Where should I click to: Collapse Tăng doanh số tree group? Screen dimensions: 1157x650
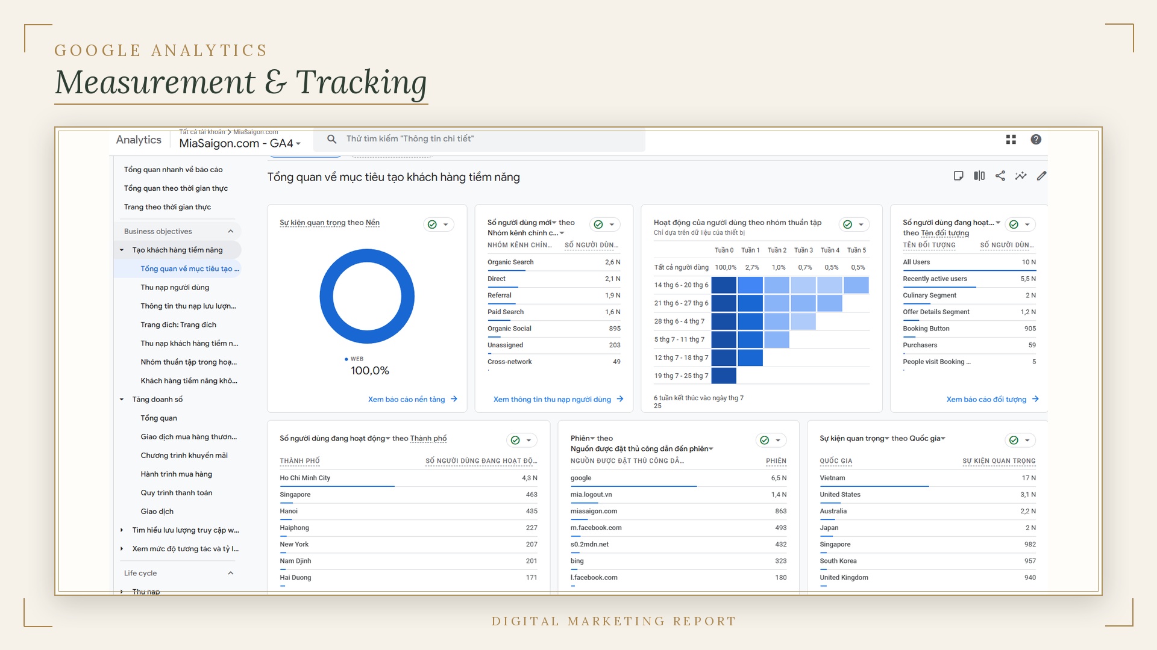[x=122, y=399]
